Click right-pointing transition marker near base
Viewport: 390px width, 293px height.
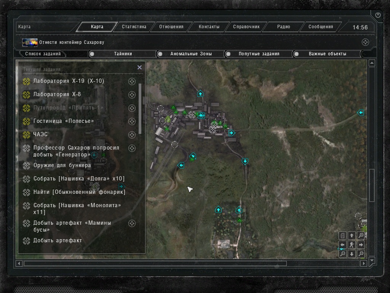232,133
